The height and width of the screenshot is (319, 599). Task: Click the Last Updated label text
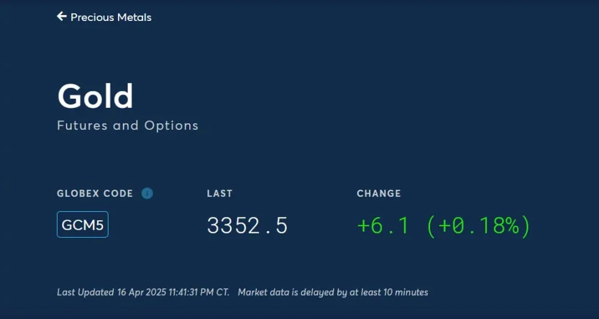[x=85, y=293]
